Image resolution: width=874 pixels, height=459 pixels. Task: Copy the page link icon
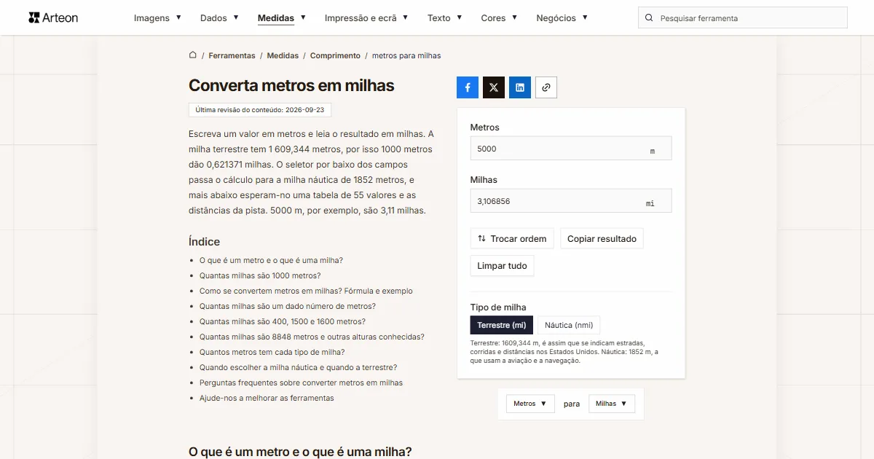(x=546, y=87)
